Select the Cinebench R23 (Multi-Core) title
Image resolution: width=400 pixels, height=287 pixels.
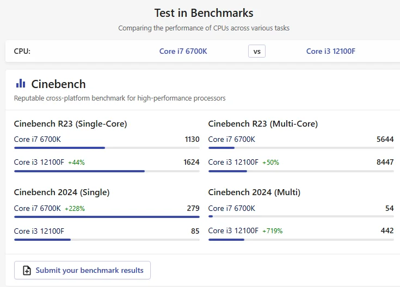tap(263, 124)
